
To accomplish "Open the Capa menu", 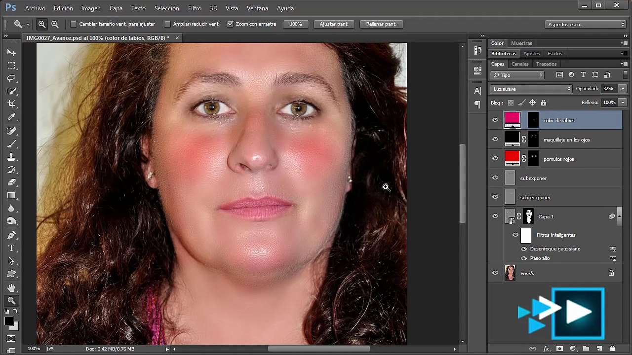I will [116, 8].
